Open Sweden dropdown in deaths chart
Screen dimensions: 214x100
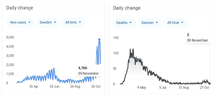pos(150,23)
